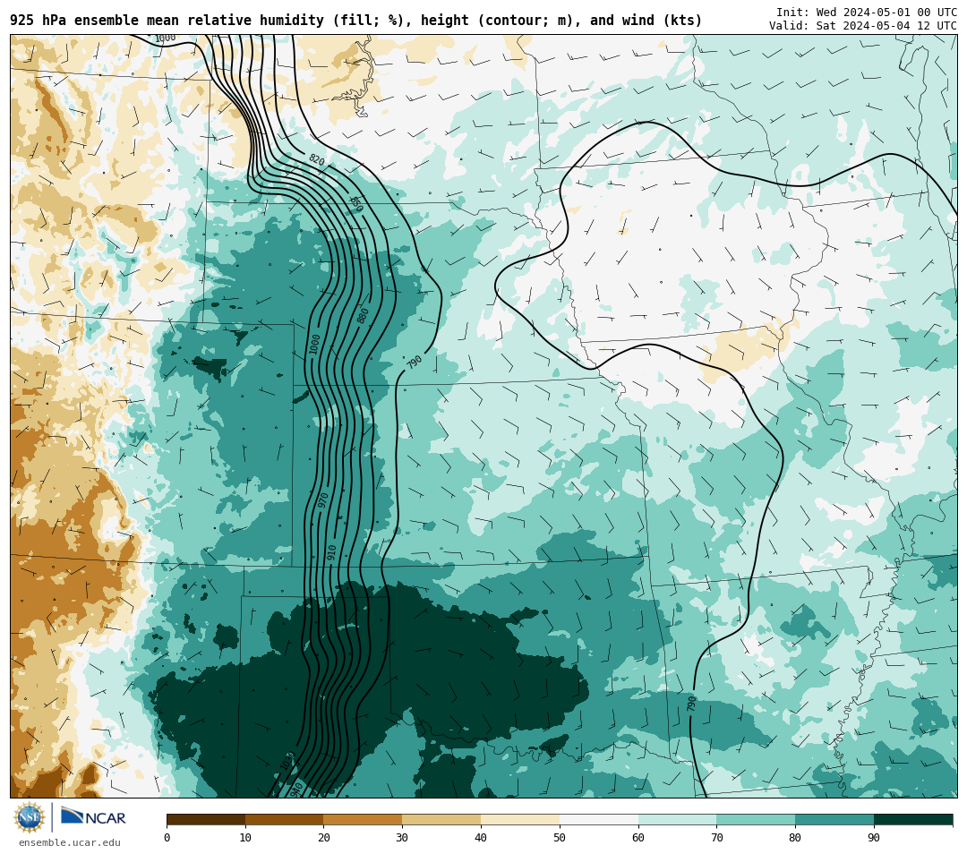The image size is (967, 854).
Task: Click the brown 10-20 colorbar segment
Action: 285,819
